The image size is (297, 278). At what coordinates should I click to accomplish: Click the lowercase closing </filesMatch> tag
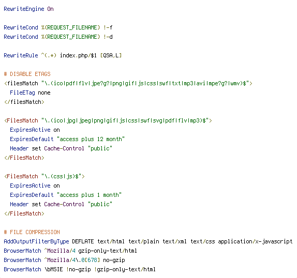[x=24, y=102]
